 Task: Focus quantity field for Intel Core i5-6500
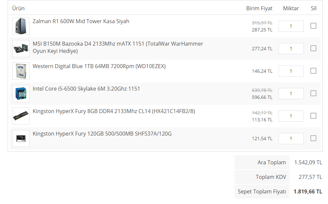291,94
